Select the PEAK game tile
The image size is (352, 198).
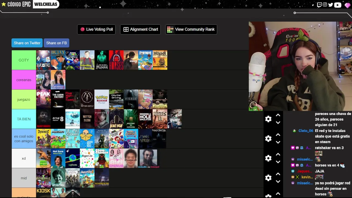tap(43, 99)
